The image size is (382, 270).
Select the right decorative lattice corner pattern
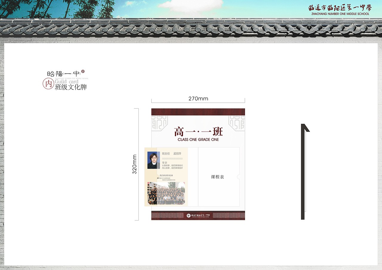[x=237, y=122]
